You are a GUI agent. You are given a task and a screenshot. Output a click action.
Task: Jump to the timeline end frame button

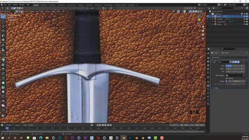[x=110, y=125]
